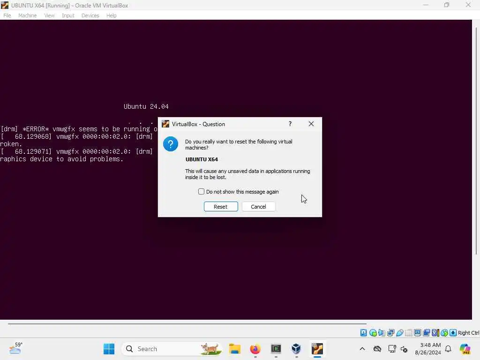The width and height of the screenshot is (480, 360).
Task: Open Firefox from the taskbar
Action: click(x=255, y=349)
